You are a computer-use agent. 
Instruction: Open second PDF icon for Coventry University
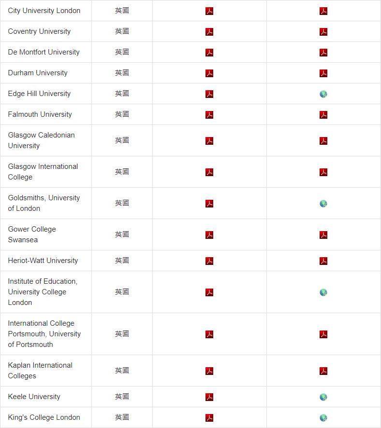click(323, 32)
